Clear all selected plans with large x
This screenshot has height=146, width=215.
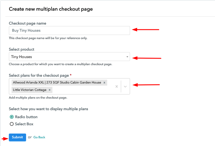pyautogui.click(x=117, y=86)
